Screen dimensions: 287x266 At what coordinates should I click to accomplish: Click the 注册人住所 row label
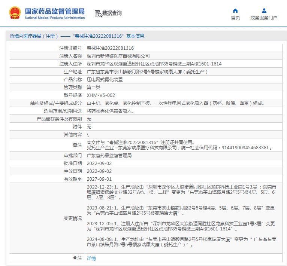point(70,64)
